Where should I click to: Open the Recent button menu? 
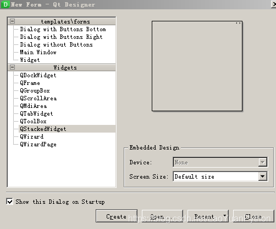(208, 216)
